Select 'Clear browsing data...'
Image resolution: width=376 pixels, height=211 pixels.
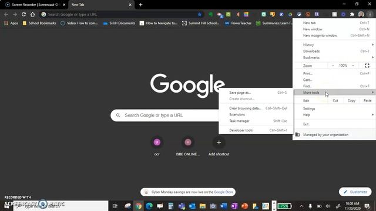point(256,108)
